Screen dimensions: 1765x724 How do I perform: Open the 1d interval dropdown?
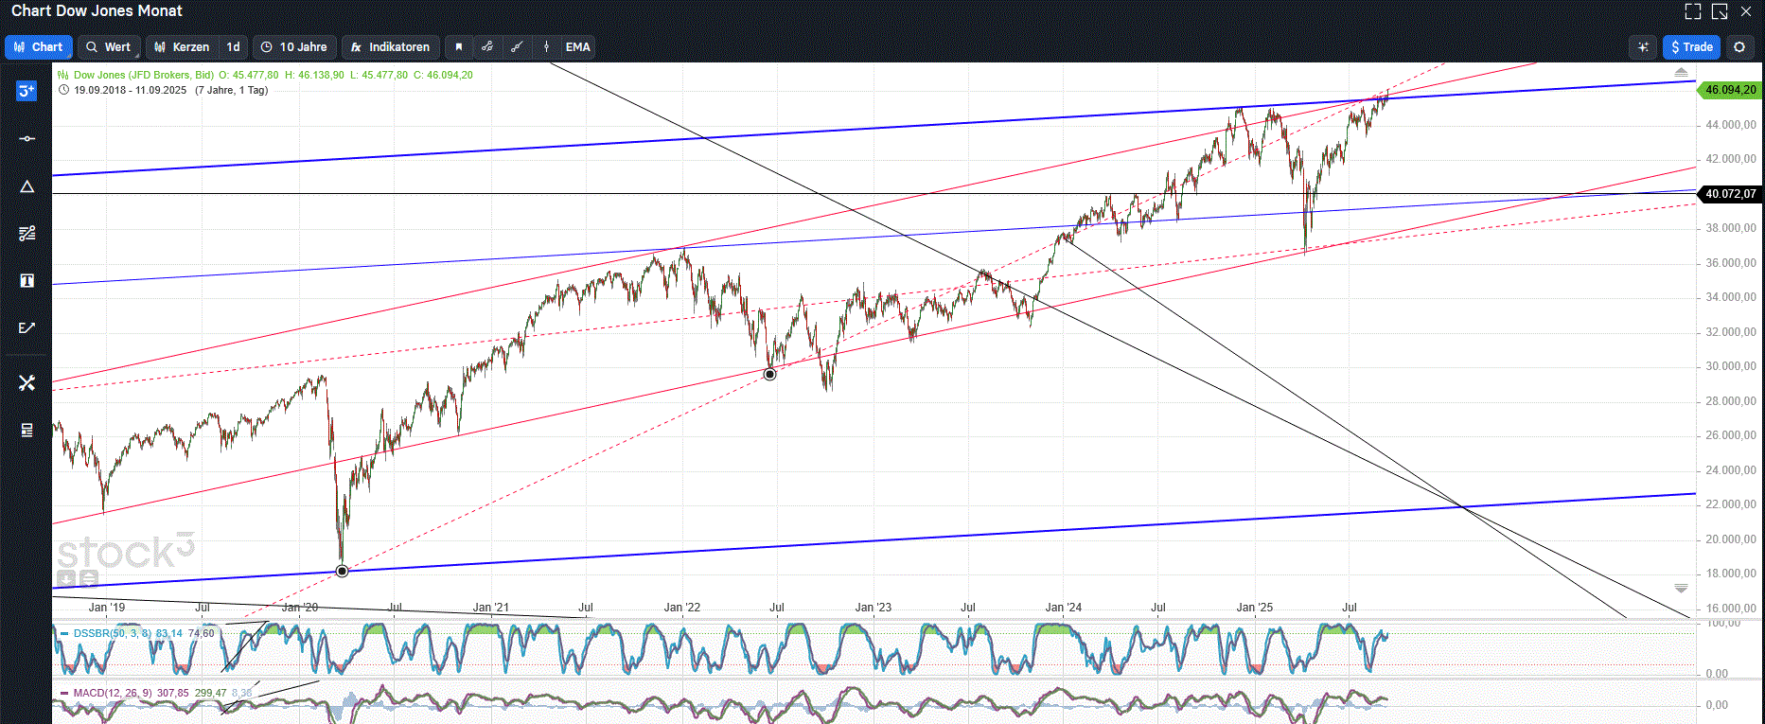pos(233,47)
